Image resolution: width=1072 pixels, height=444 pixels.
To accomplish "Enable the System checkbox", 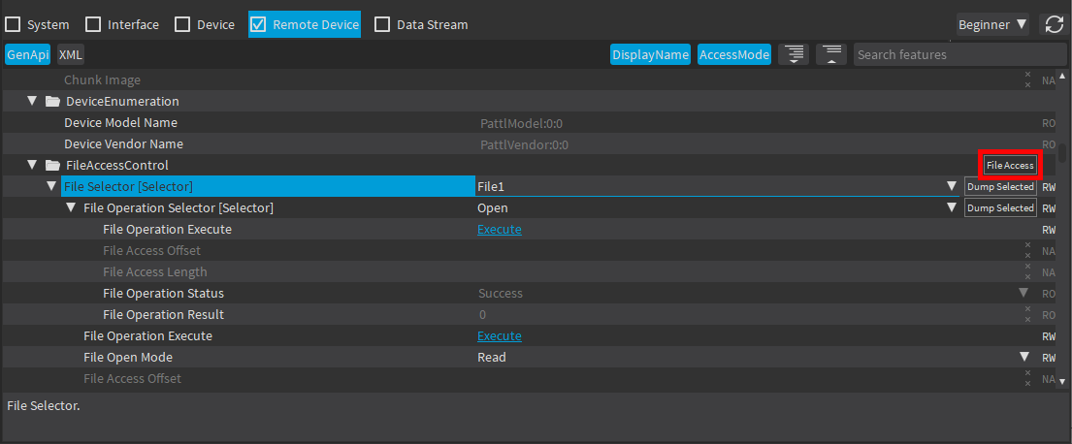I will [14, 24].
